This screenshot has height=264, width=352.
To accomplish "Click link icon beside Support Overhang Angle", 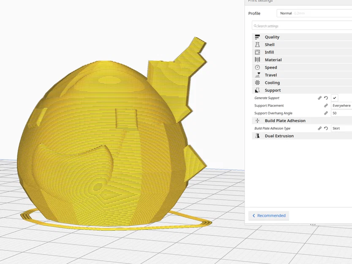I will pyautogui.click(x=326, y=113).
